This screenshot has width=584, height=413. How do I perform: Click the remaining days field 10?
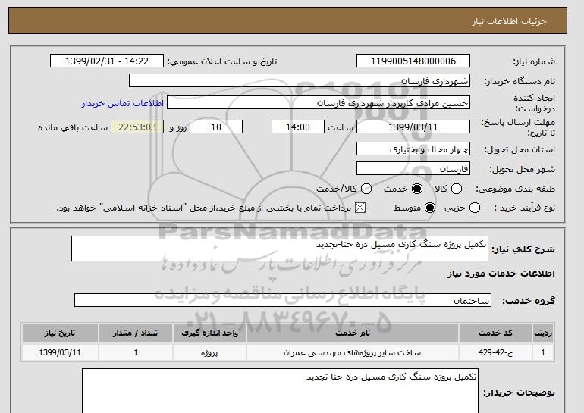coord(216,127)
